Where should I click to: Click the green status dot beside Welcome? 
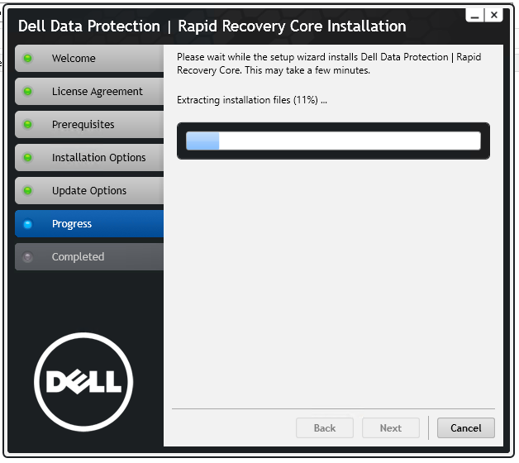coord(28,59)
